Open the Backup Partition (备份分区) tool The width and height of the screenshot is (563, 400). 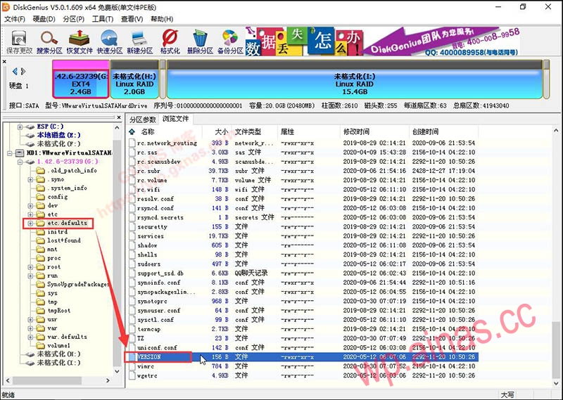pyautogui.click(x=230, y=42)
